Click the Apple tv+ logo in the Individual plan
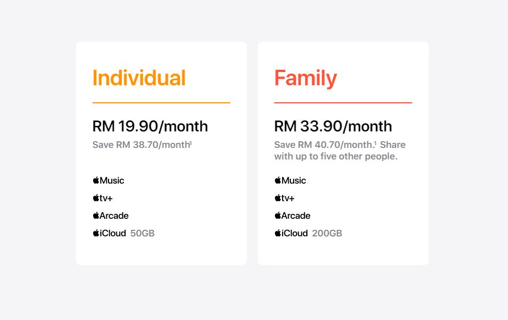The image size is (508, 320). pos(102,198)
